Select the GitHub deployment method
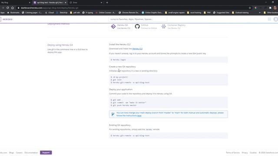This screenshot has width=278, height=156. [x=146, y=26]
